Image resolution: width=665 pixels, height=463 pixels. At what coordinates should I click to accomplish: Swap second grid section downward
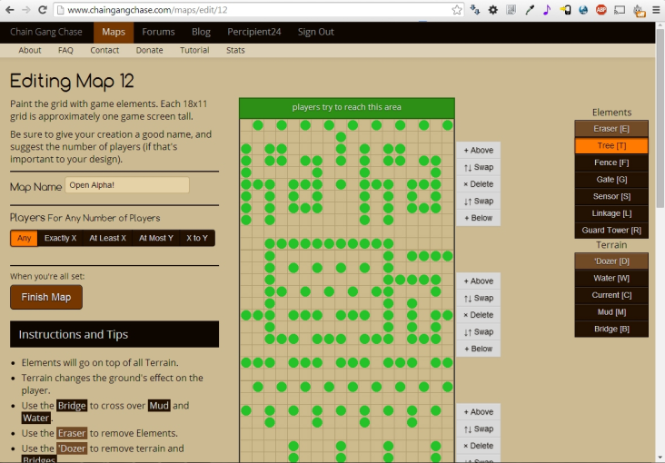[x=479, y=332]
